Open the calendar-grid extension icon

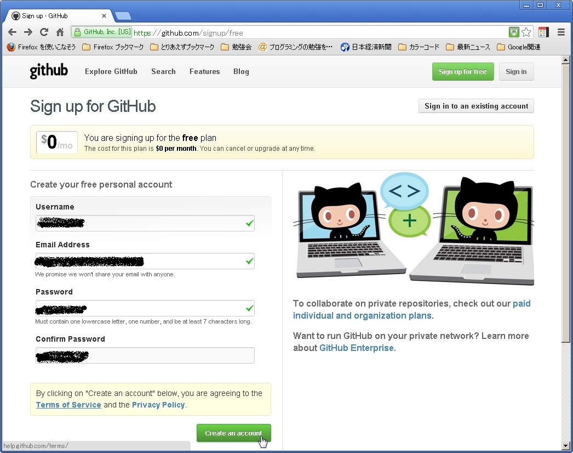543,32
